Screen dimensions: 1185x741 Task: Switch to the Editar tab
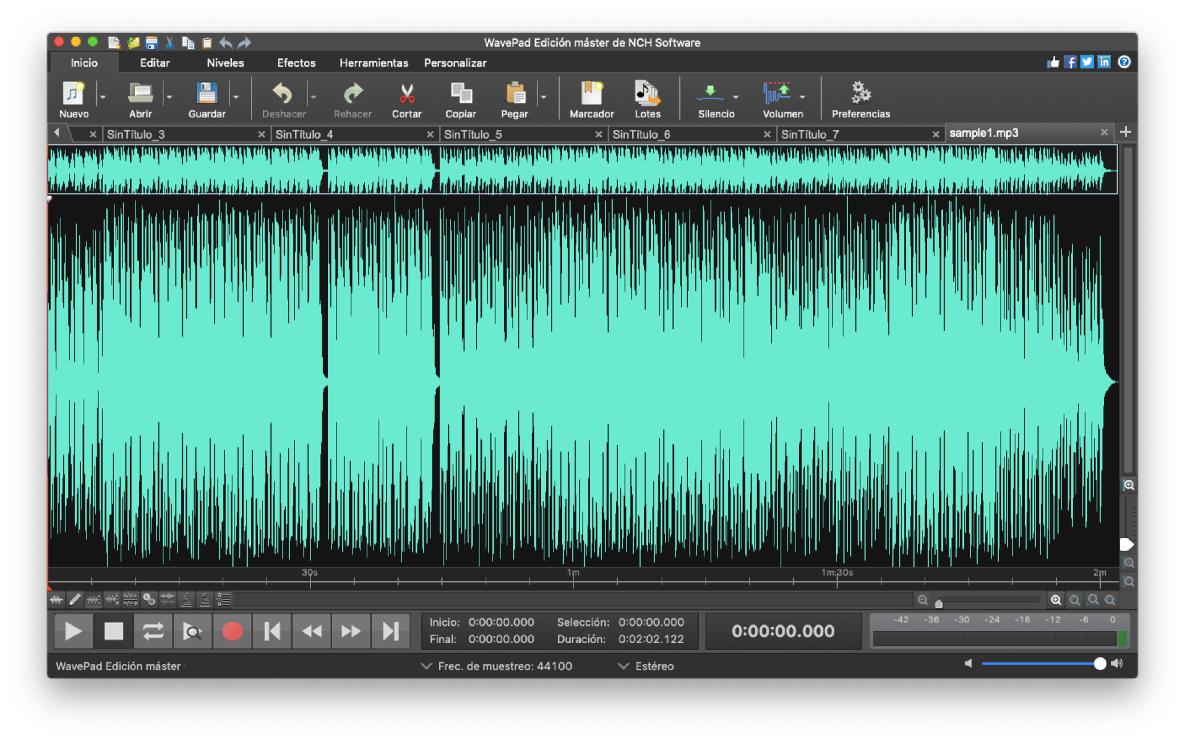pos(155,63)
